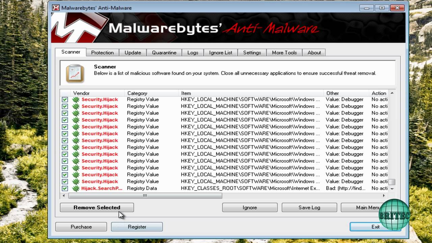
Task: Select the Hijack.SearchP... vendor entry
Action: [x=102, y=188]
